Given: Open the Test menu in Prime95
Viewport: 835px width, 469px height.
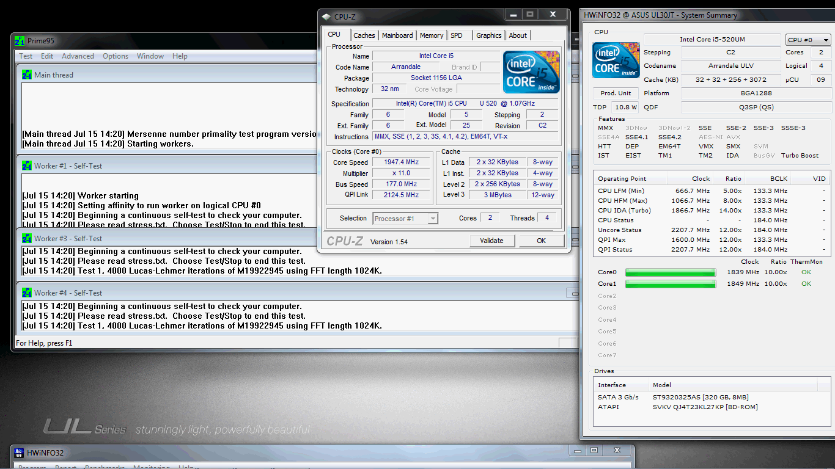Looking at the screenshot, I should (26, 56).
